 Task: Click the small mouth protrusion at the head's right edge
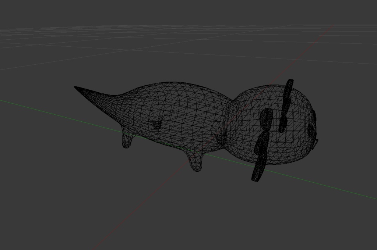(316, 143)
